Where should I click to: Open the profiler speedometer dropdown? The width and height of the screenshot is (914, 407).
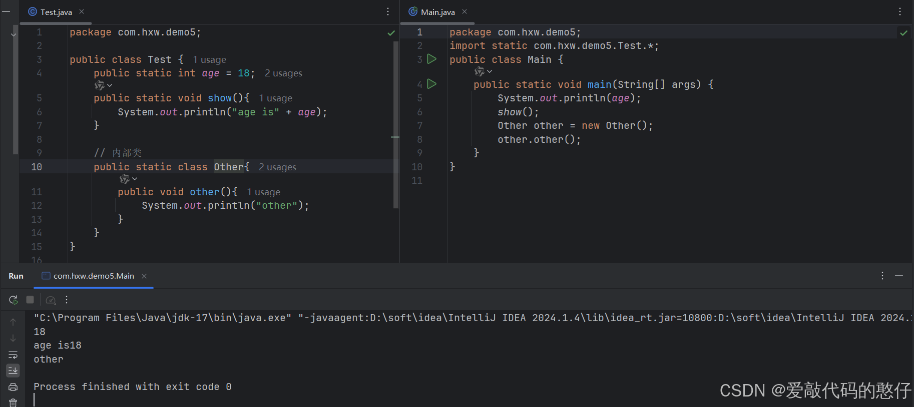click(51, 300)
